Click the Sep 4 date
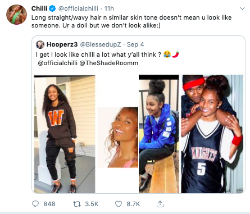 [135, 44]
